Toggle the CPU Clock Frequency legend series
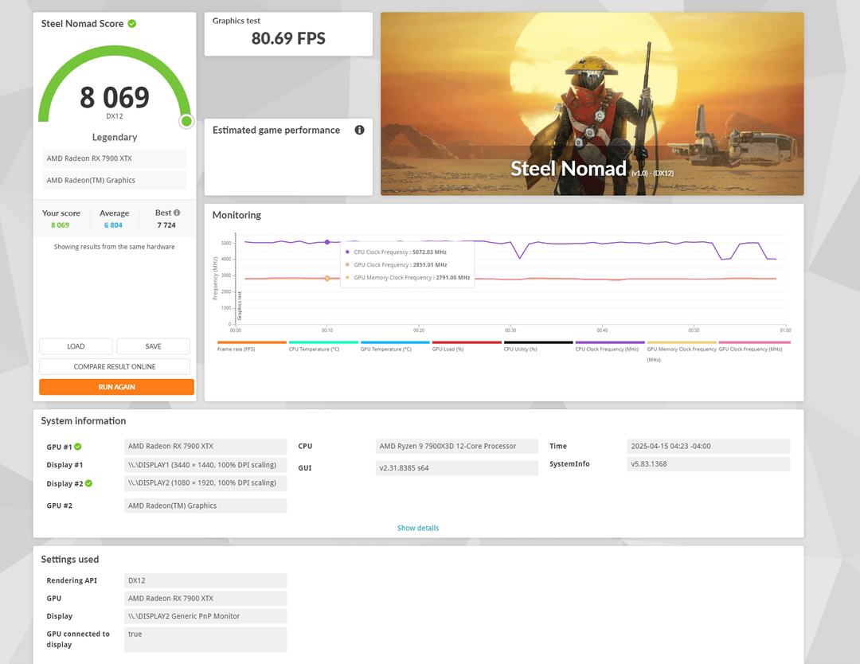The height and width of the screenshot is (664, 860). (x=610, y=346)
